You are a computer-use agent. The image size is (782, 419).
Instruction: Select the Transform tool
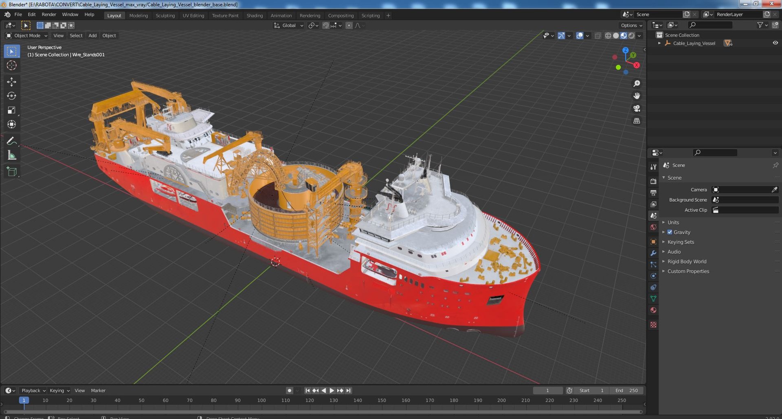point(11,124)
